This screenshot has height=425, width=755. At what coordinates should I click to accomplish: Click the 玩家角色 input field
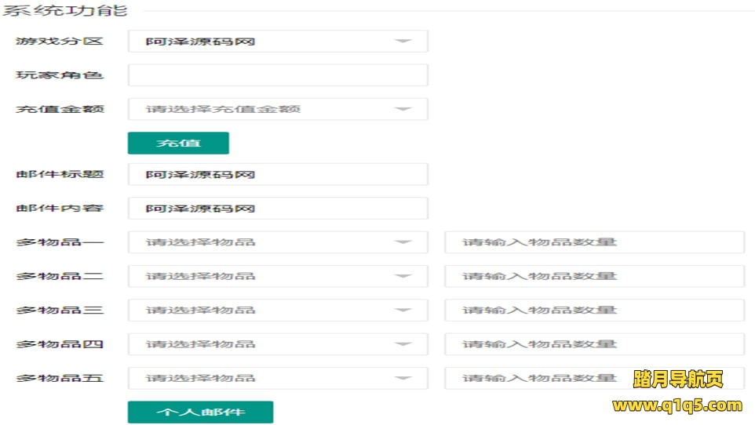pos(277,75)
